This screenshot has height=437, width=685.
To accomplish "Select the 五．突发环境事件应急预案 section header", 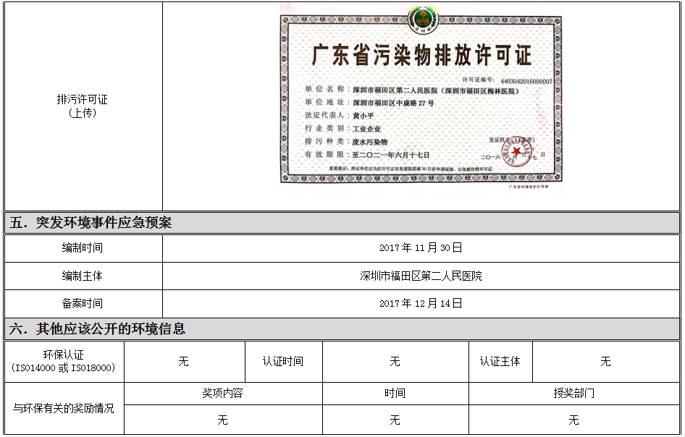I will [x=91, y=223].
